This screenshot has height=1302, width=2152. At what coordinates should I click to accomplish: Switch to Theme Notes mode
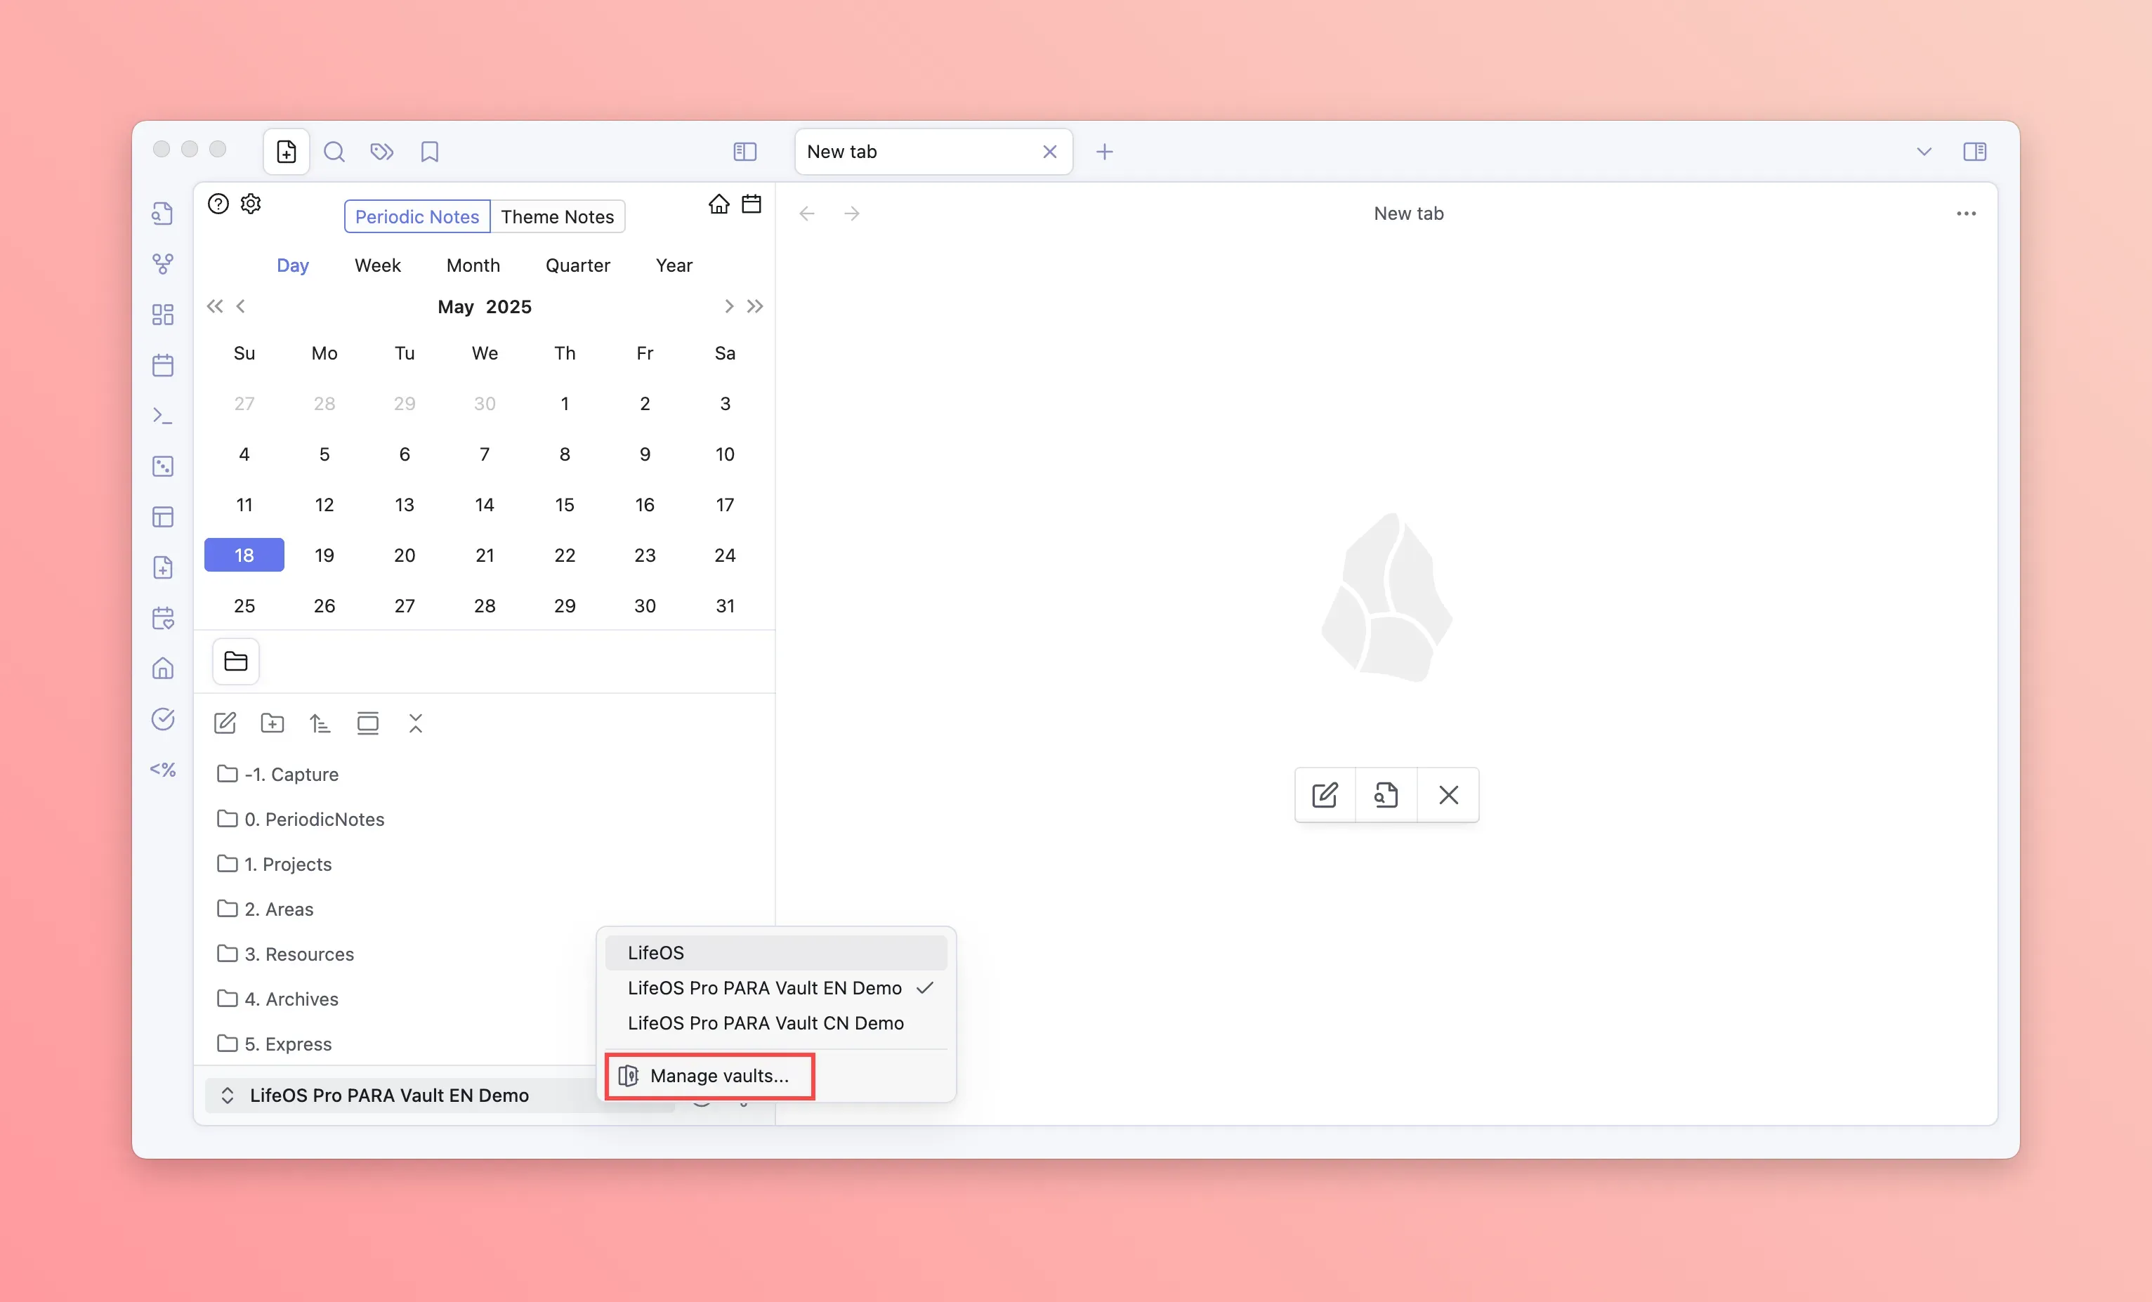[557, 216]
